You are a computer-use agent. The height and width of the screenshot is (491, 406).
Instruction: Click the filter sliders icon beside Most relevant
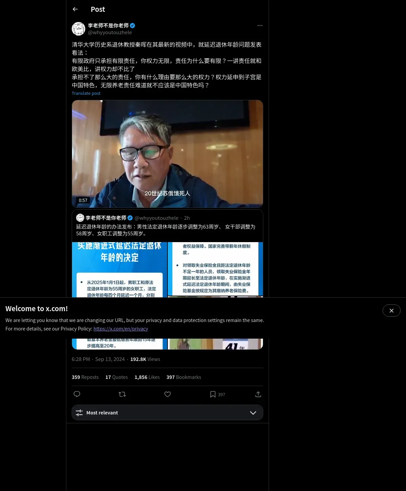tap(79, 413)
